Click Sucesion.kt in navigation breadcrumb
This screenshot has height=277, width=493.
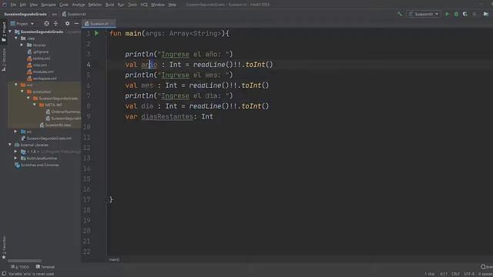74,14
